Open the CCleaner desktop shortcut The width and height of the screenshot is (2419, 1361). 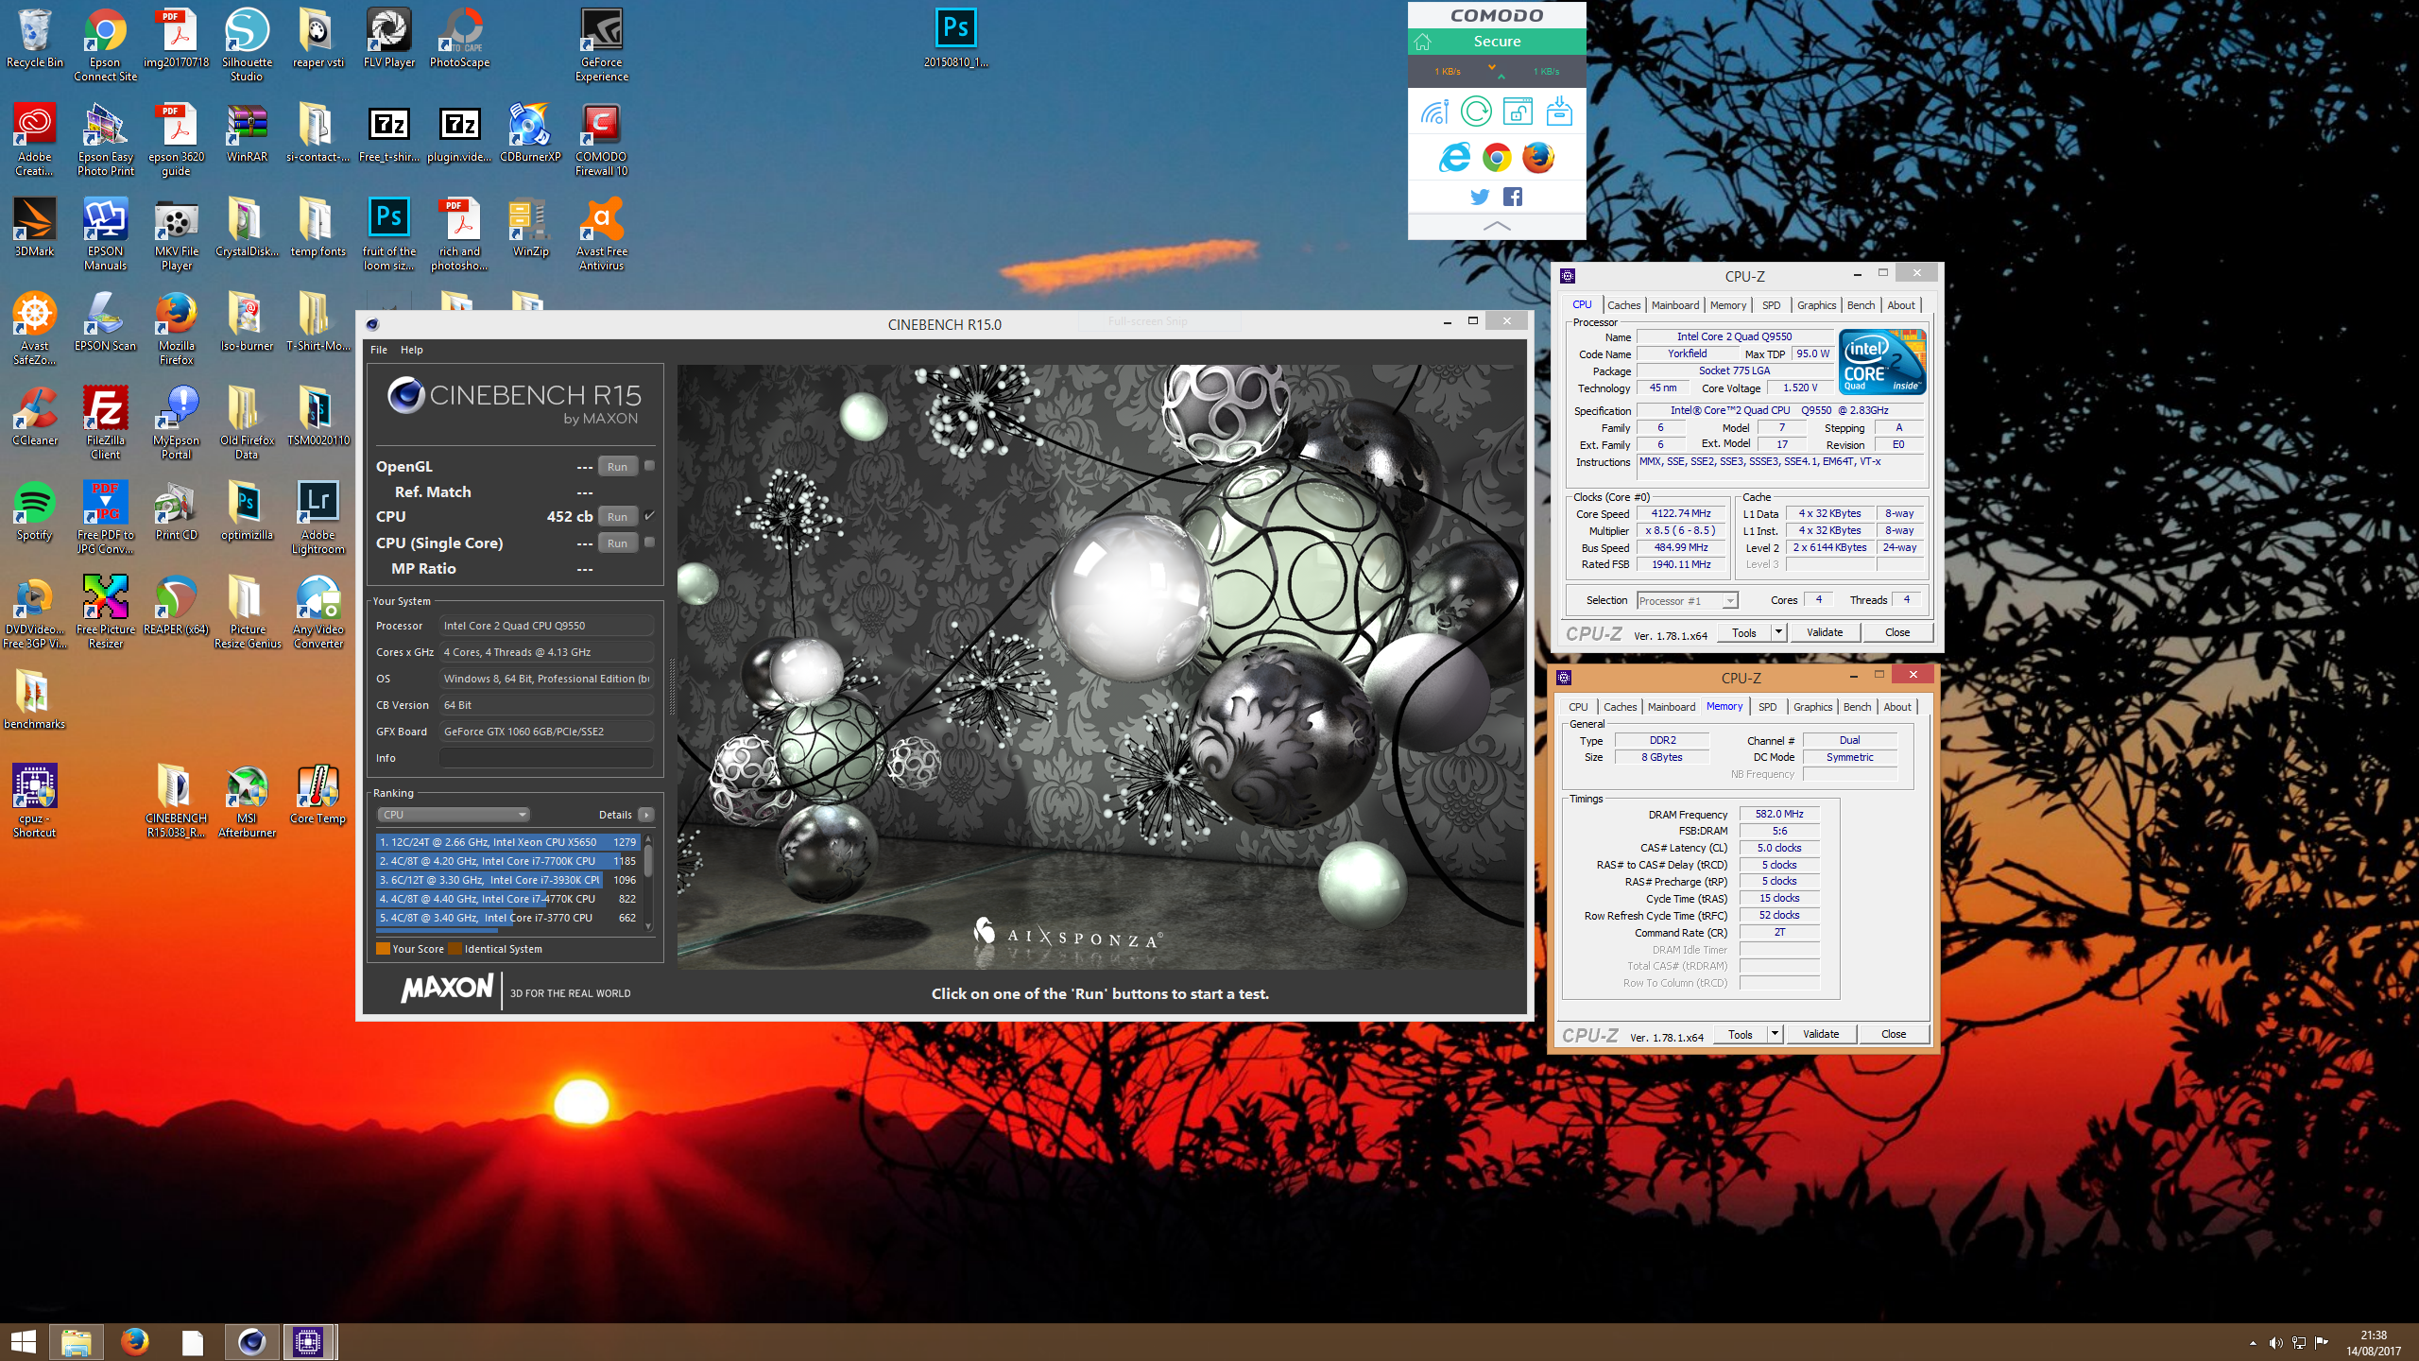pyautogui.click(x=35, y=416)
